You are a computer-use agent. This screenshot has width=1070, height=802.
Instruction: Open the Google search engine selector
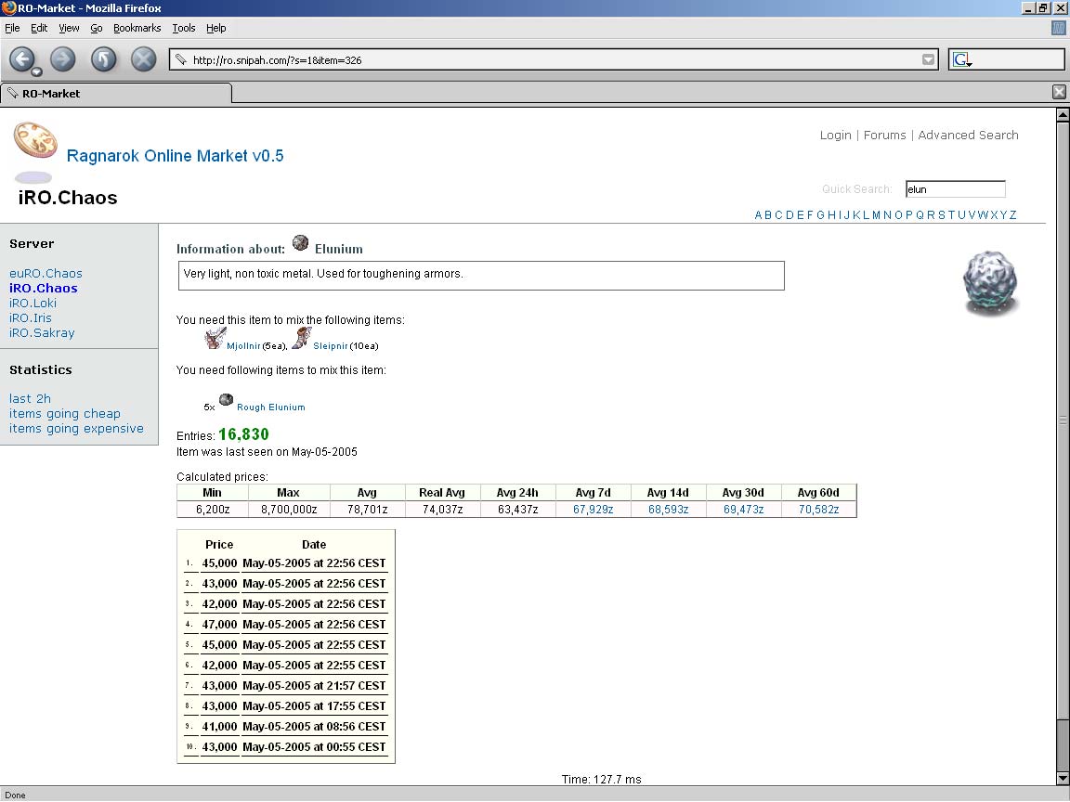962,60
